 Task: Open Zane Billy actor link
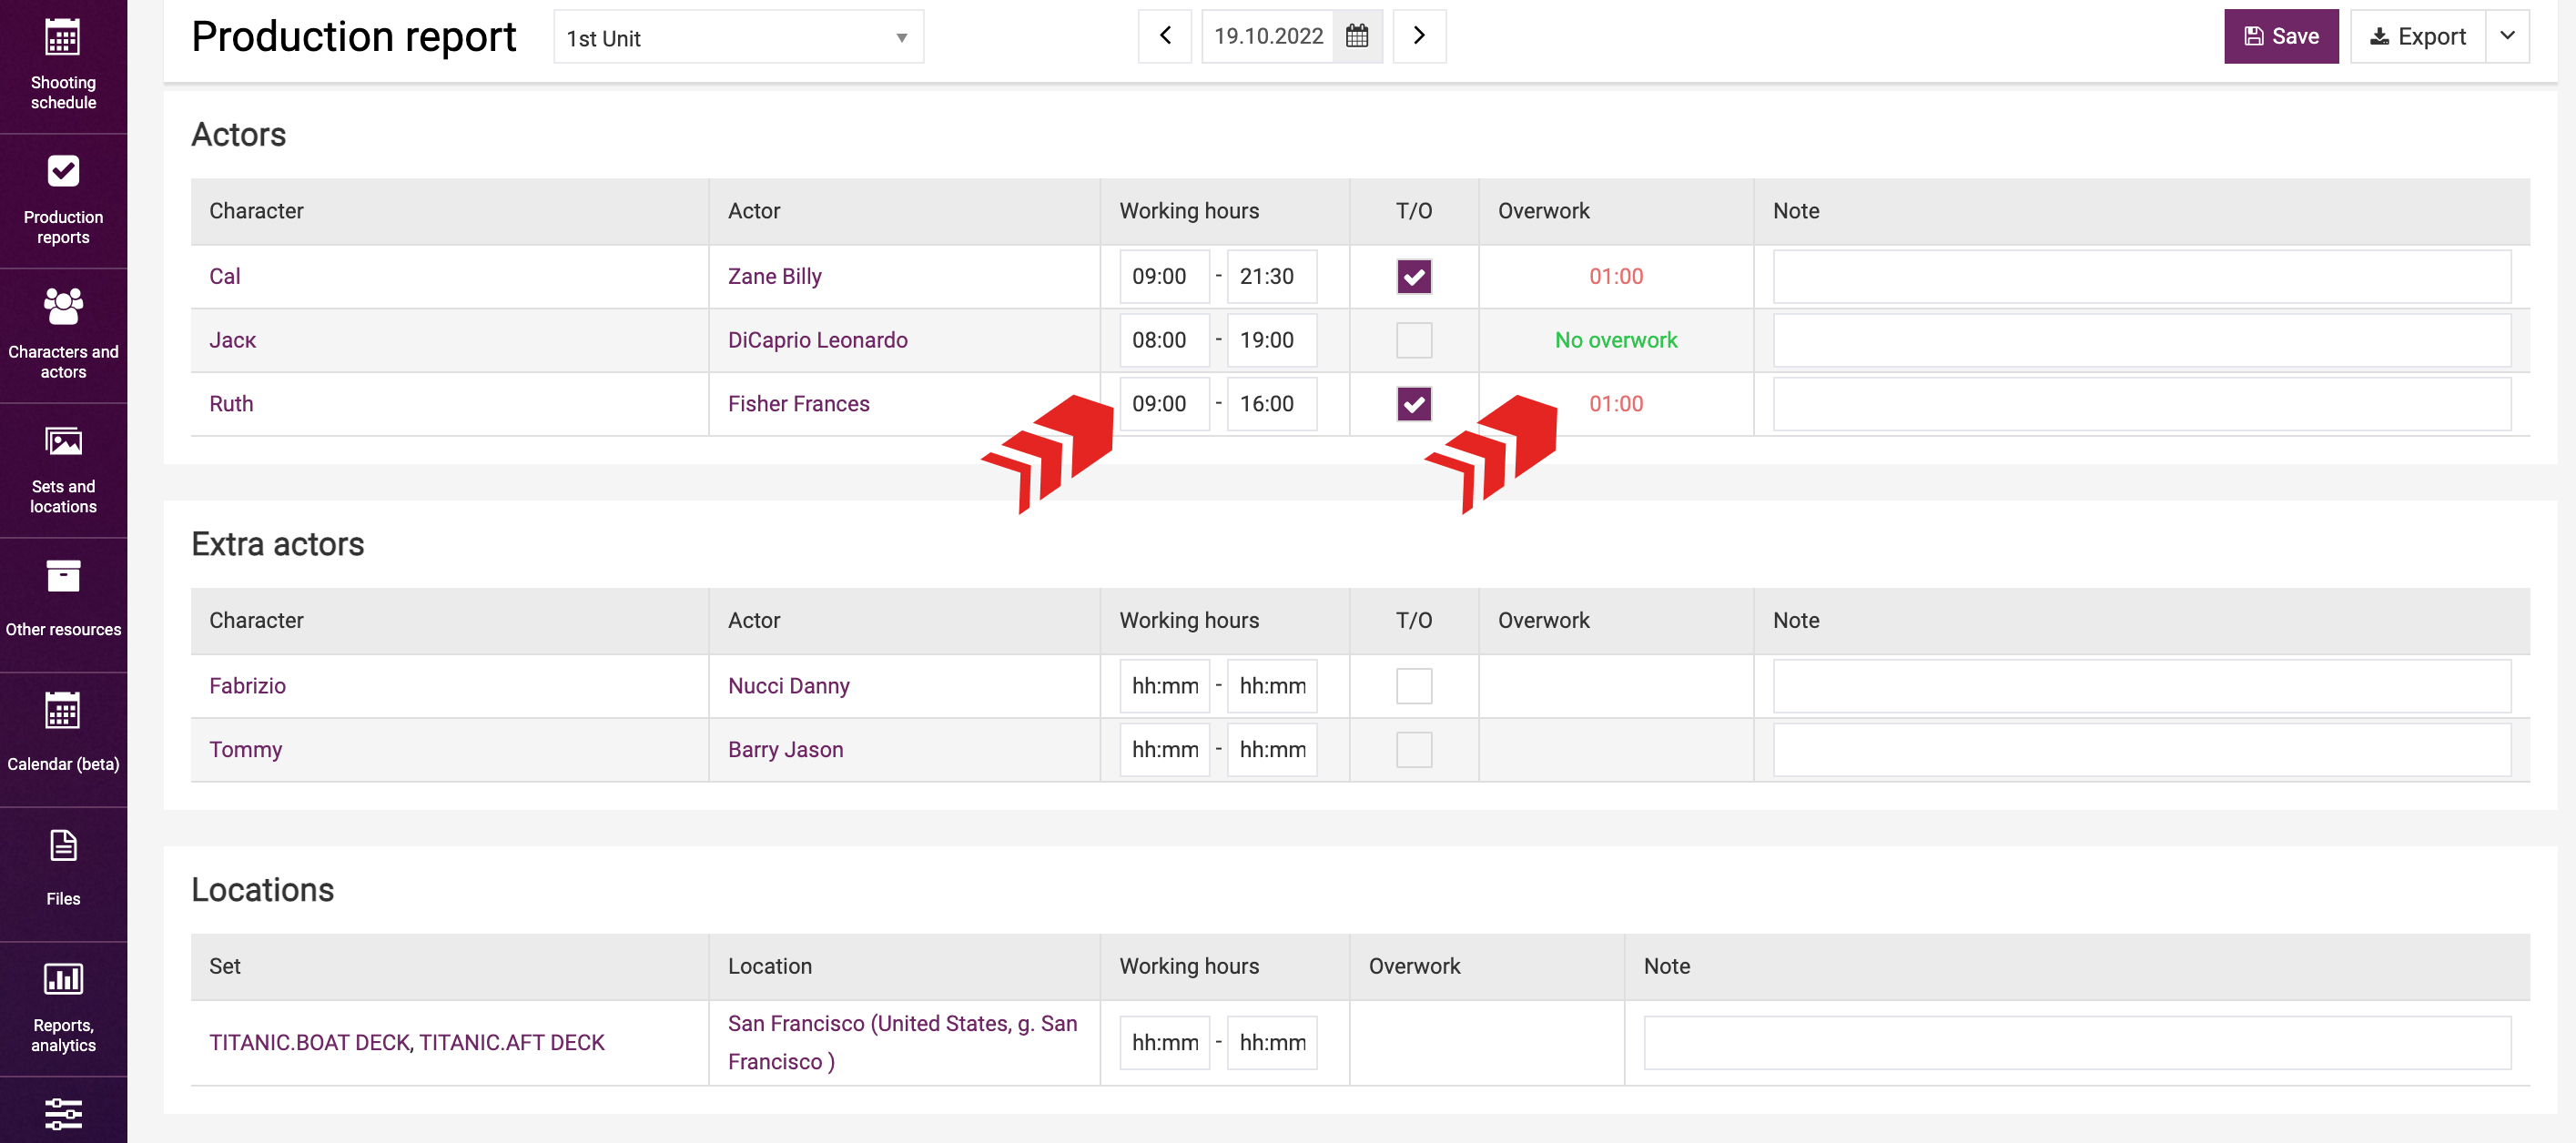pyautogui.click(x=775, y=276)
